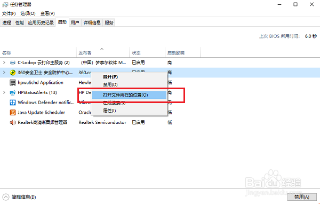The width and height of the screenshot is (320, 204).
Task: Click the Realtek speaker icon
Action: (x=13, y=122)
